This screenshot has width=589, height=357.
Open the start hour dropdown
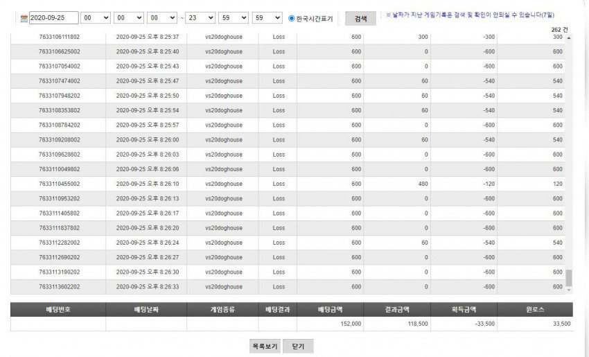click(96, 17)
